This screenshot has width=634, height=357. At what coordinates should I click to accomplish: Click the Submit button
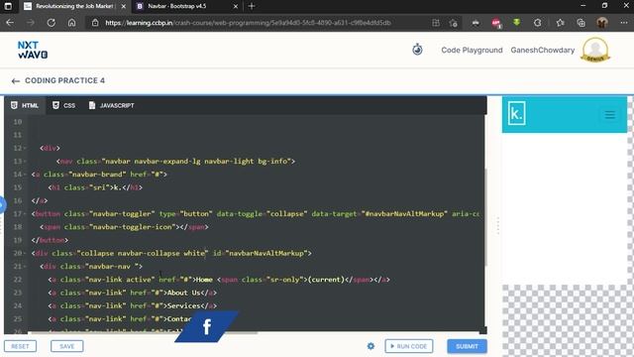(x=467, y=346)
